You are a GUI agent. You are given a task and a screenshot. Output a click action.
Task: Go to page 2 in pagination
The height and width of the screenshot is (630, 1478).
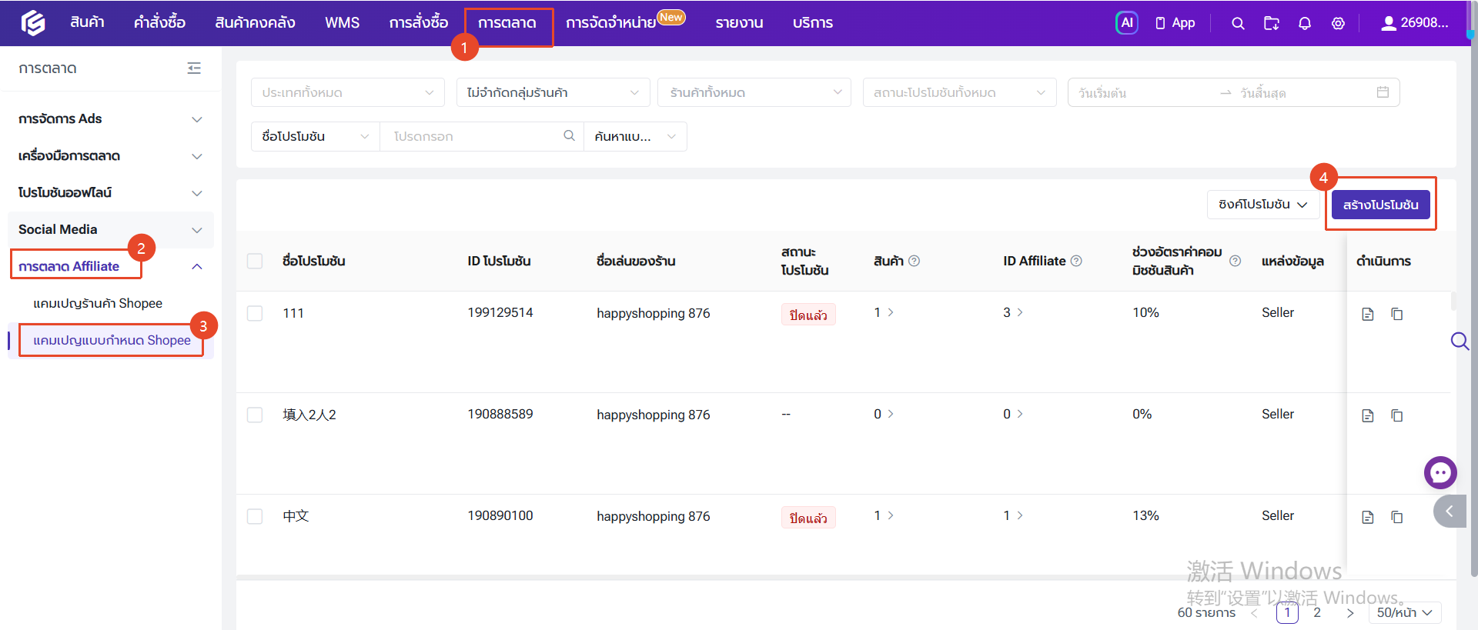click(x=1317, y=612)
